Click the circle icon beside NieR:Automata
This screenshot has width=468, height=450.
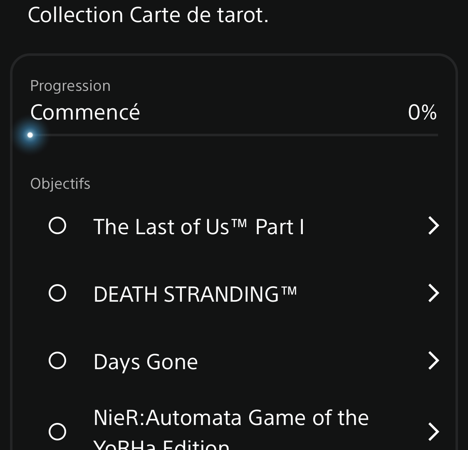(x=57, y=432)
